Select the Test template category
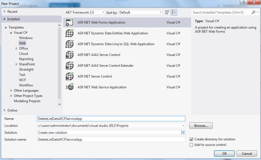Image resolution: width=261 pixels, height=160 pixels. coord(22,75)
